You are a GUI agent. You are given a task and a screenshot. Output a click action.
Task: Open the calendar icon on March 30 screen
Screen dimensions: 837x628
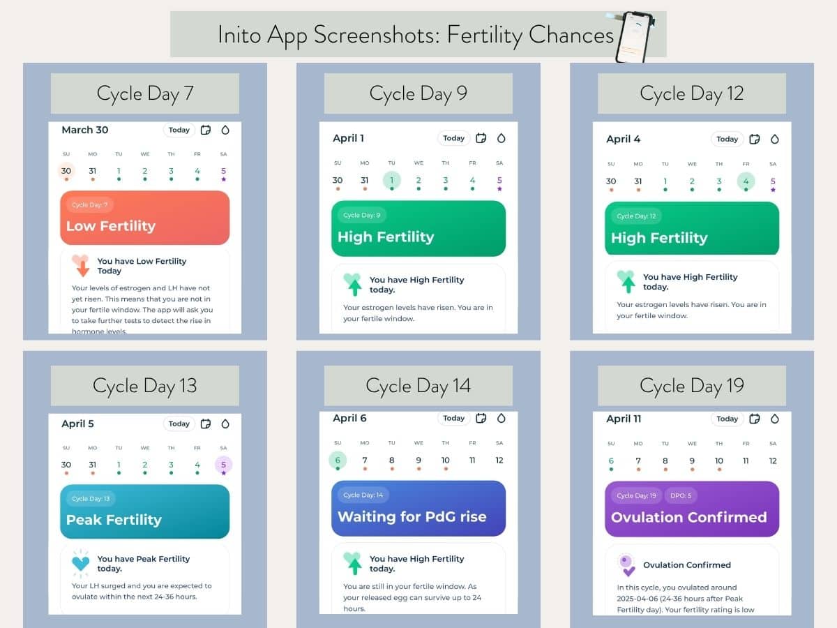click(206, 130)
